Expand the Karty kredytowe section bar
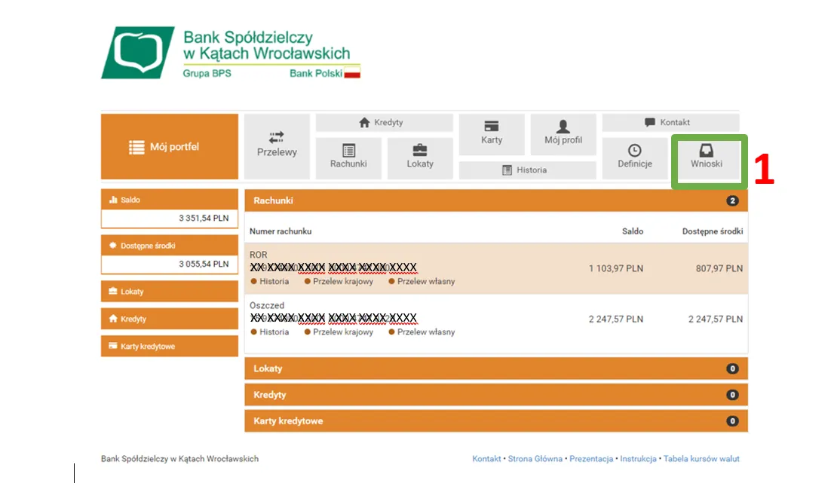The height and width of the screenshot is (492, 834). (495, 421)
